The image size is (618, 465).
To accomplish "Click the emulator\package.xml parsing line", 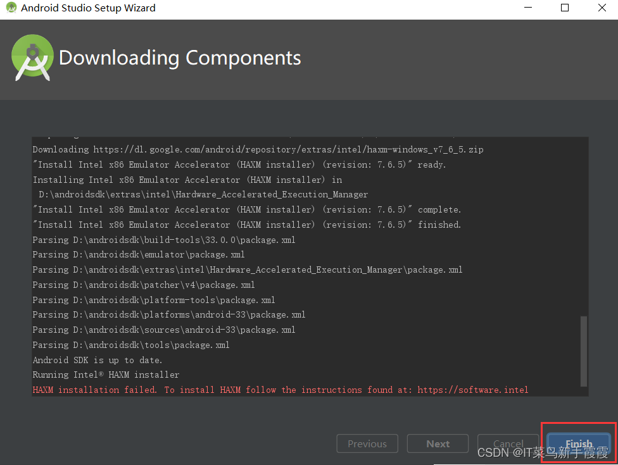I will (138, 254).
